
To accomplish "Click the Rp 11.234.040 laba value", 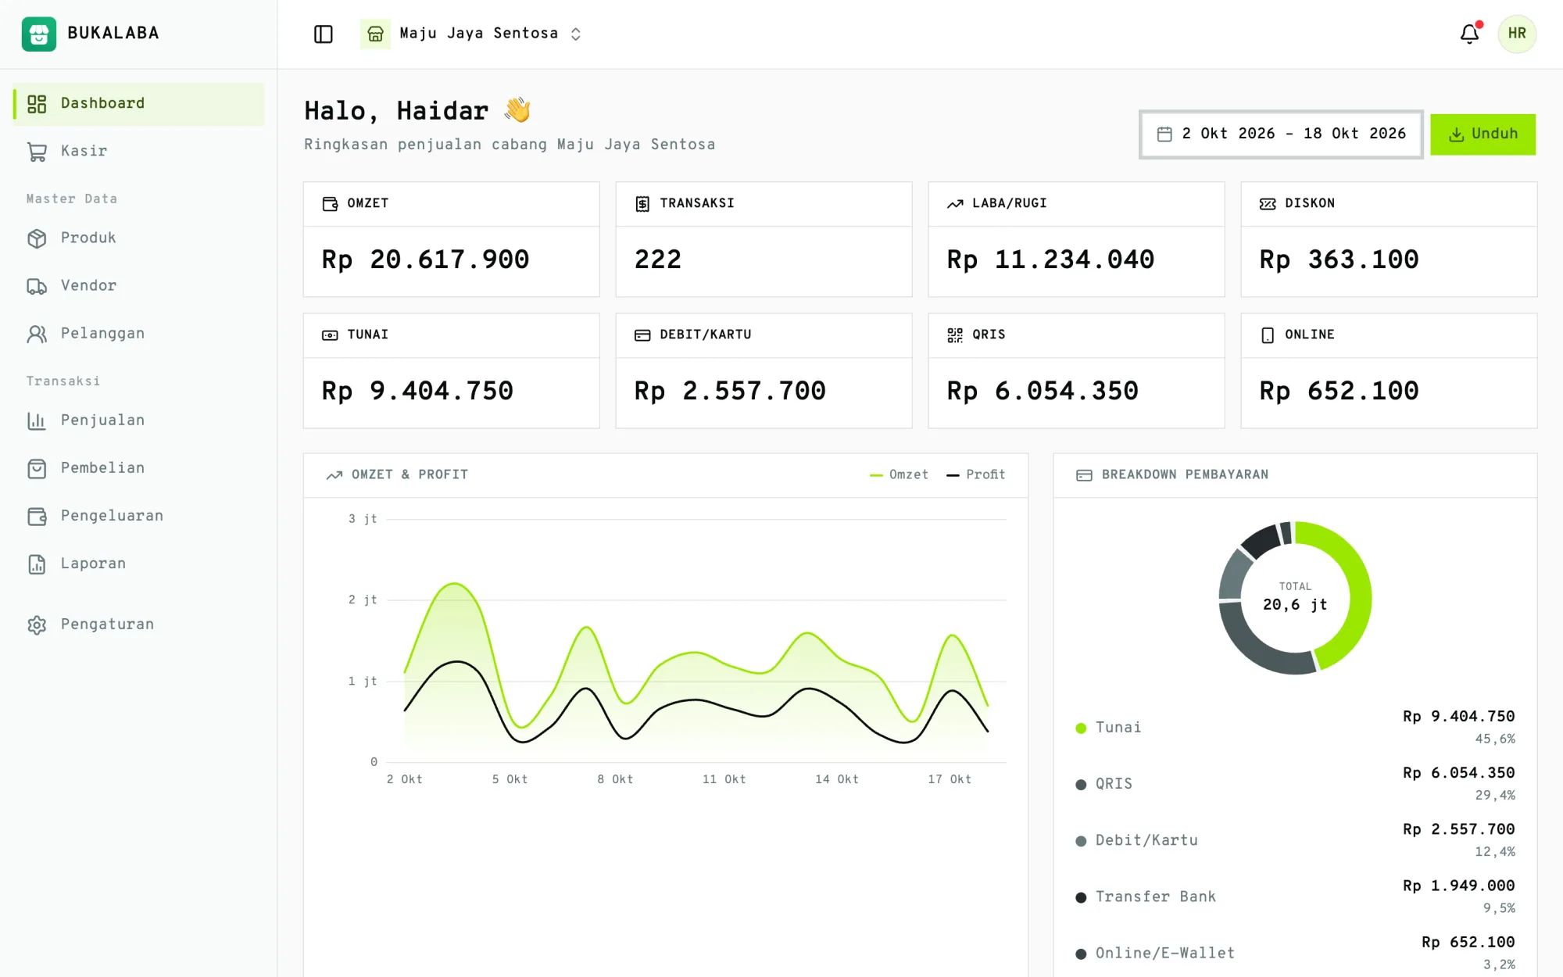I will pyautogui.click(x=1050, y=260).
